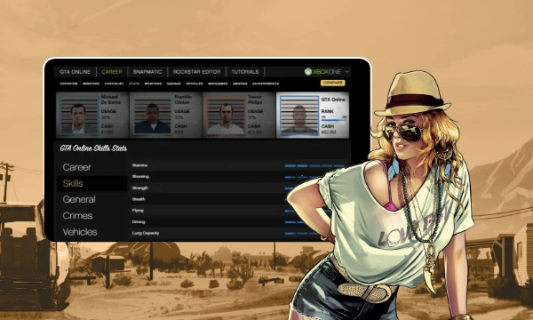
Task: Click the Shooting skill progress bar
Action: (x=304, y=177)
